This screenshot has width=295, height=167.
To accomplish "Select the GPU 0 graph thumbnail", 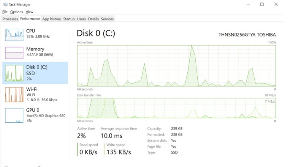I will point(14,116).
